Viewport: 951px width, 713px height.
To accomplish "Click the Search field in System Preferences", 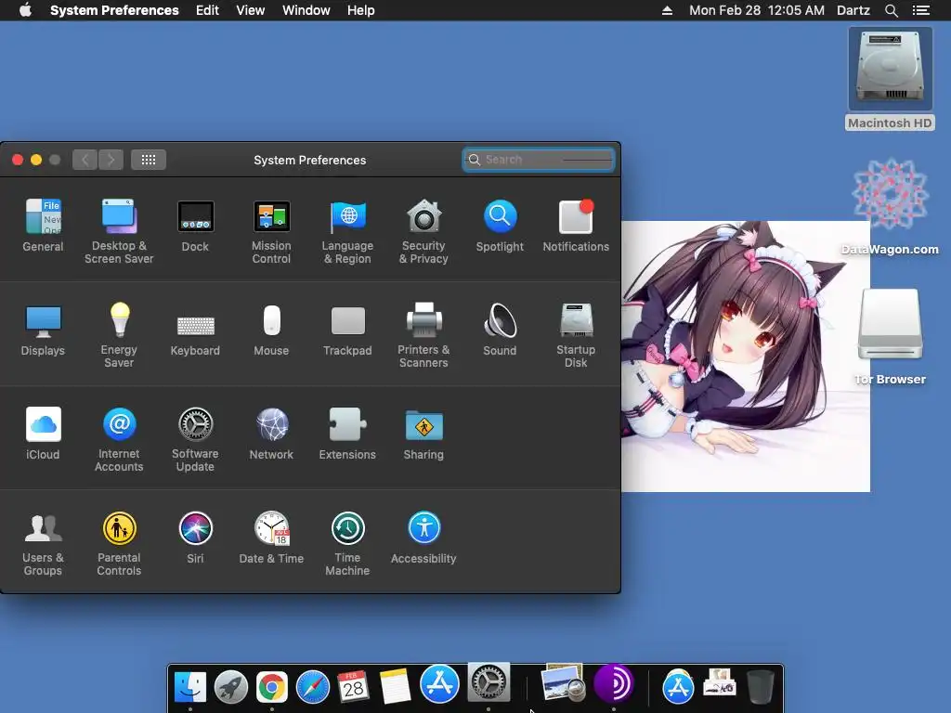I will [539, 160].
